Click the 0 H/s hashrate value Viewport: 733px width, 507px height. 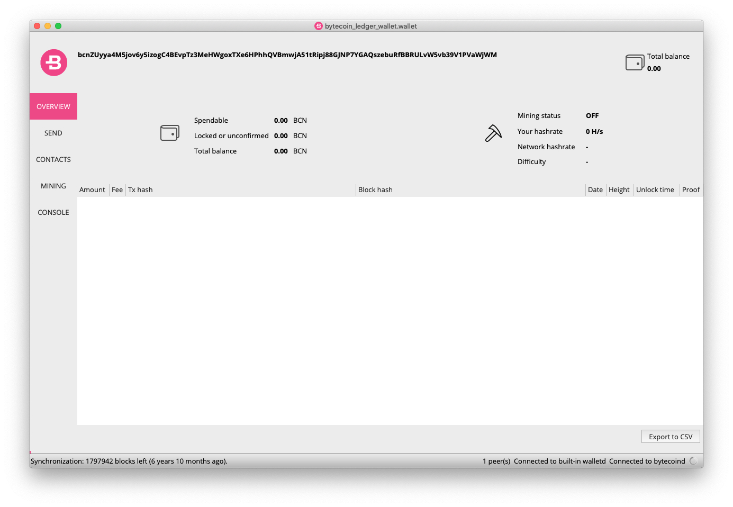[x=594, y=131]
